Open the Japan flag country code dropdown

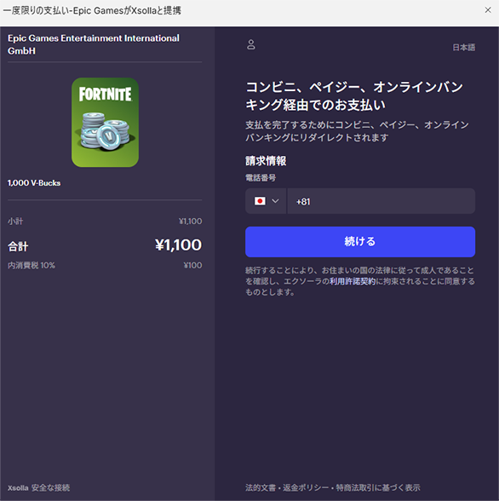pyautogui.click(x=266, y=201)
